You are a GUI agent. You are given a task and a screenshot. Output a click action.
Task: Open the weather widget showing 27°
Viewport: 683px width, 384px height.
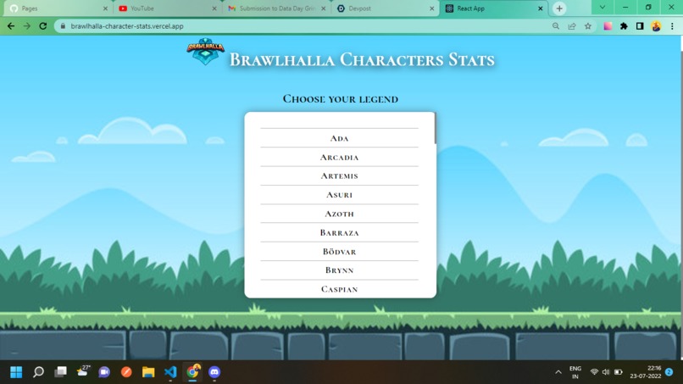point(83,371)
